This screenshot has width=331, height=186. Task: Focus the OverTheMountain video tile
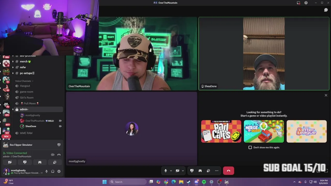point(132,54)
